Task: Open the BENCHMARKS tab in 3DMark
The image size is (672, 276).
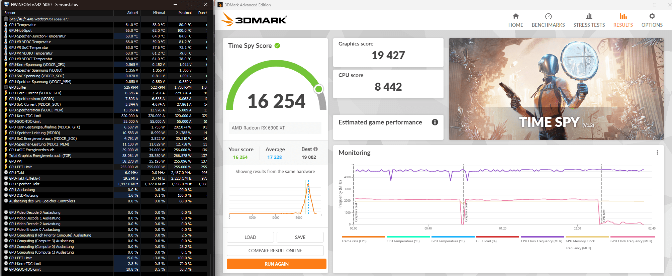Action: 548,20
